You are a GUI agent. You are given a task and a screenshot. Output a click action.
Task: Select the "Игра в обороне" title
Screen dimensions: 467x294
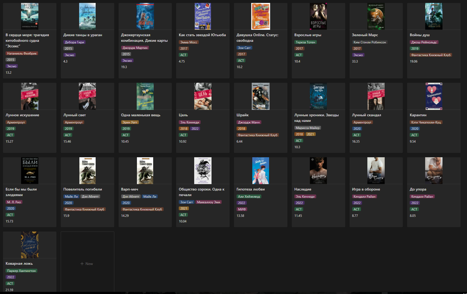[x=366, y=189]
